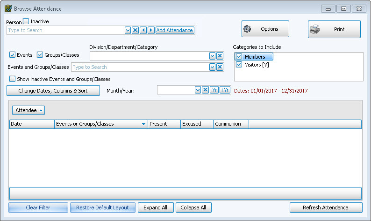The height and width of the screenshot is (221, 371).
Task: Click the Print button
Action: pyautogui.click(x=334, y=29)
